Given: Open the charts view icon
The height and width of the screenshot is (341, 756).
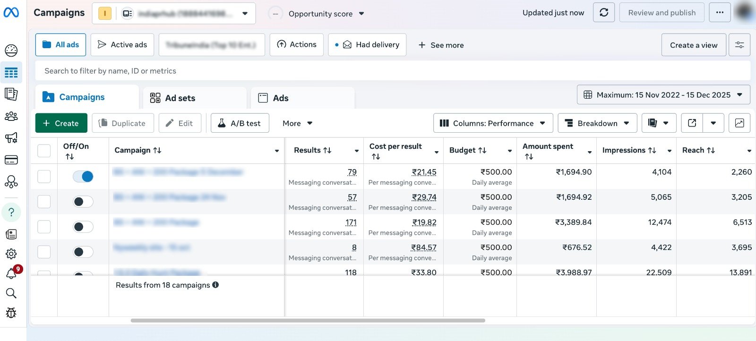Looking at the screenshot, I should 739,123.
